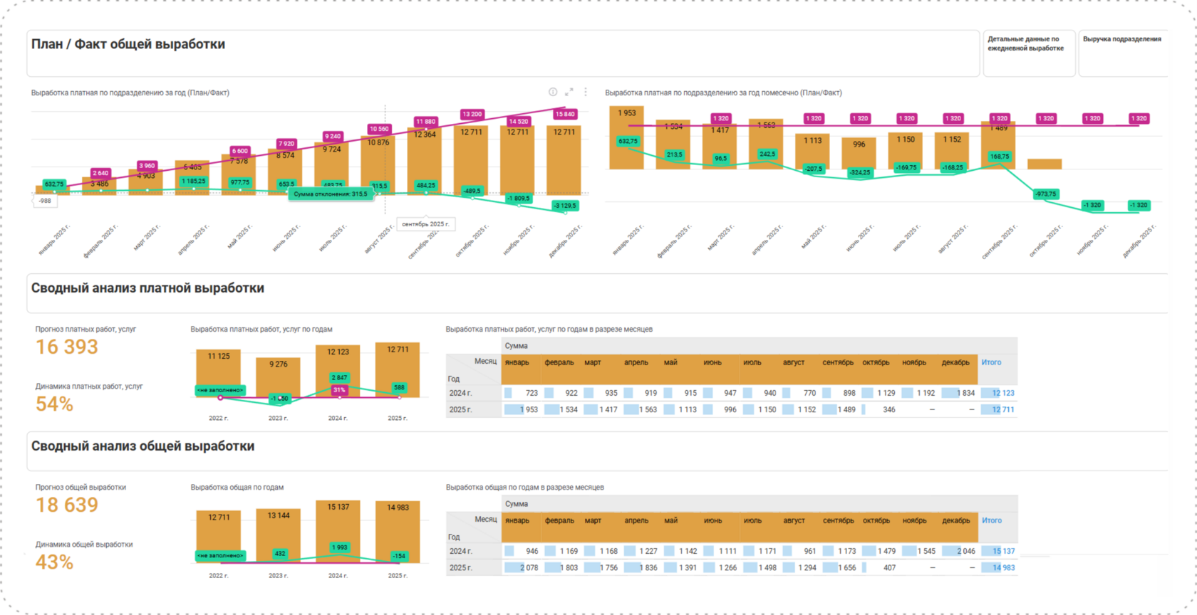Click the 'Сумма' header of the paid works table

point(517,346)
